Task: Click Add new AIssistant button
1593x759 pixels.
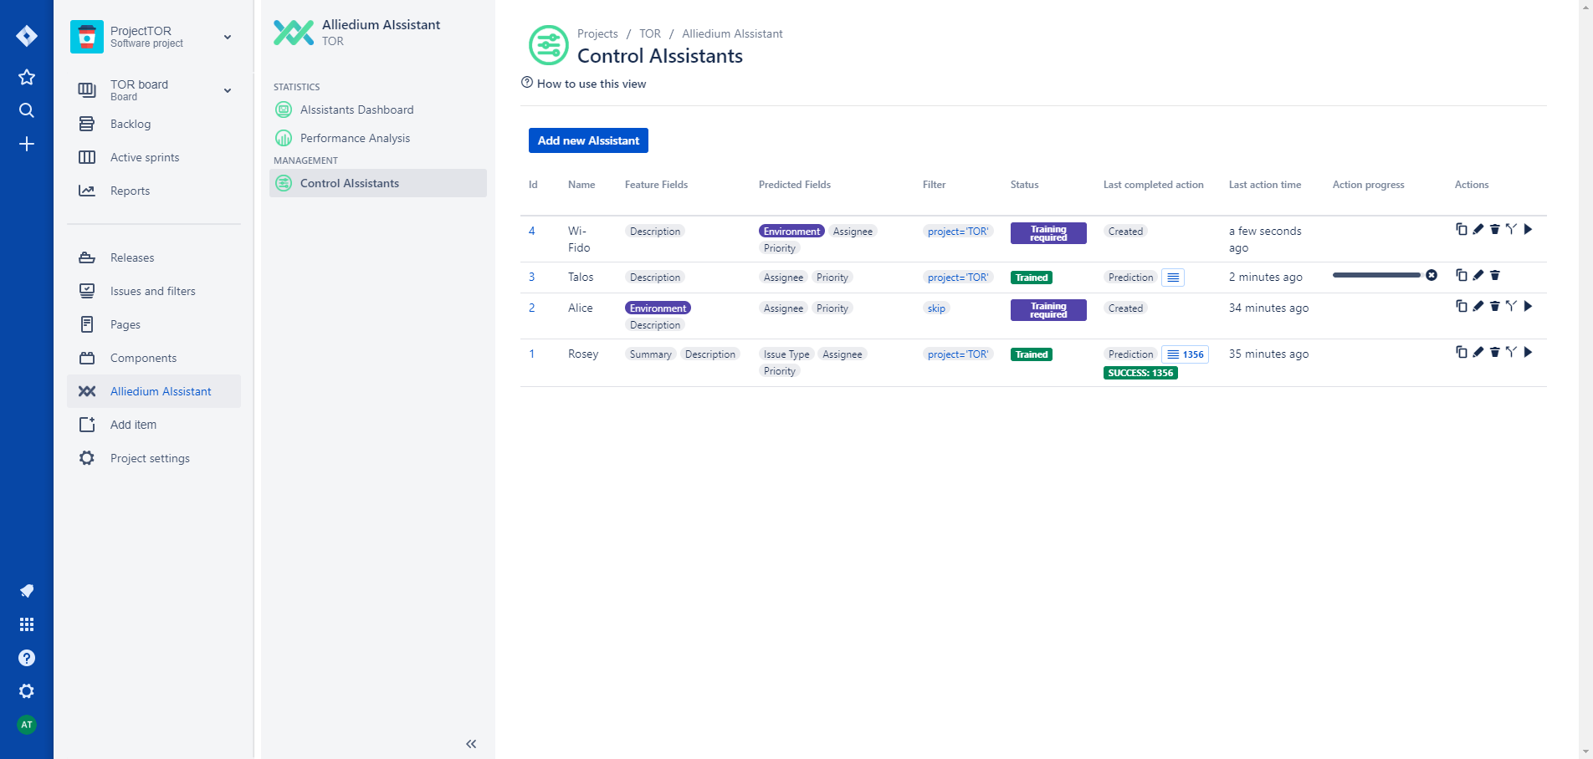Action: [588, 140]
